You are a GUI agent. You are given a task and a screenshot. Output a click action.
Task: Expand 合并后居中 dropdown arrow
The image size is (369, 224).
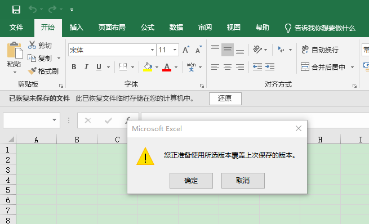point(352,67)
